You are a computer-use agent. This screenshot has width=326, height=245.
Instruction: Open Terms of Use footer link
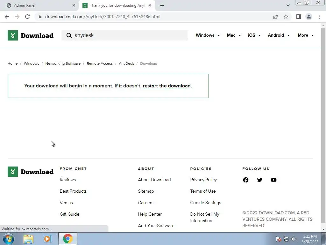[x=203, y=191]
